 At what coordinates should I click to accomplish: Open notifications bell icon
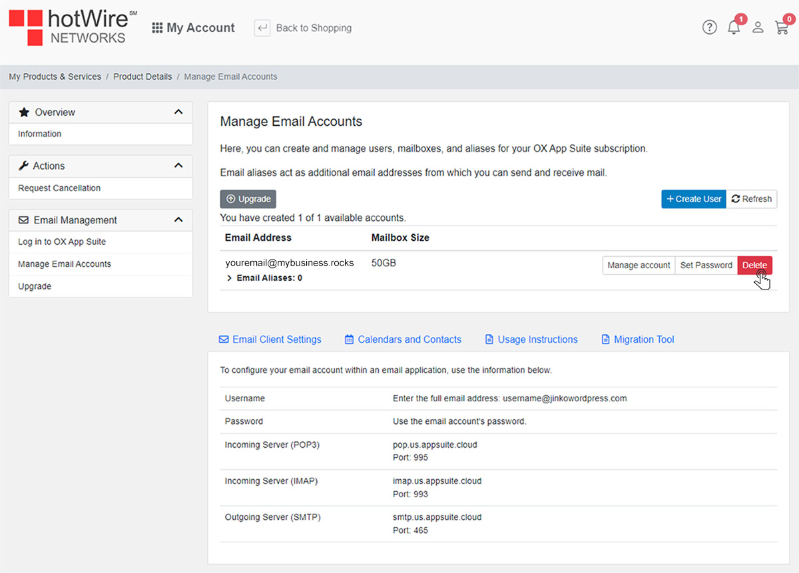point(734,27)
